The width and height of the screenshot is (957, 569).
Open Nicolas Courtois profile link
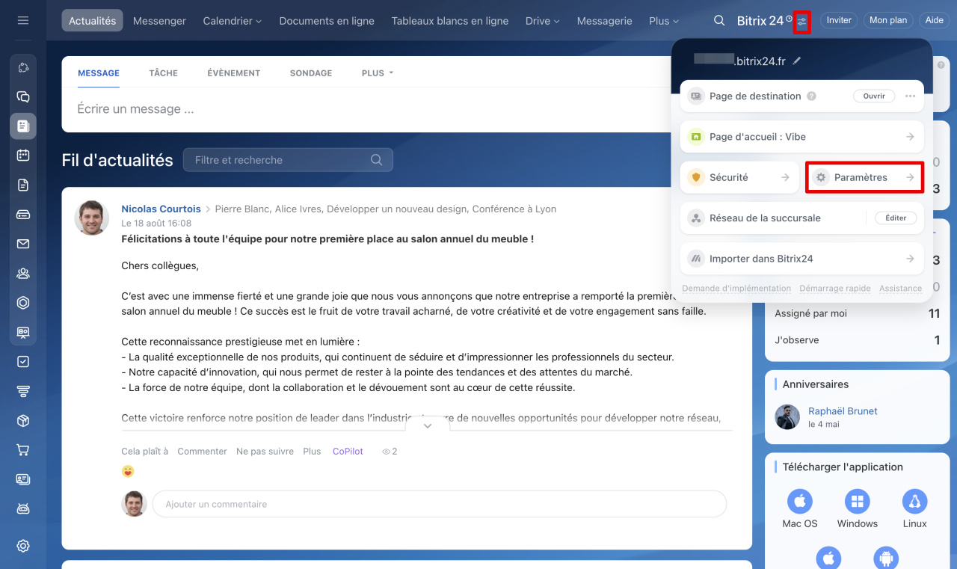pyautogui.click(x=161, y=209)
